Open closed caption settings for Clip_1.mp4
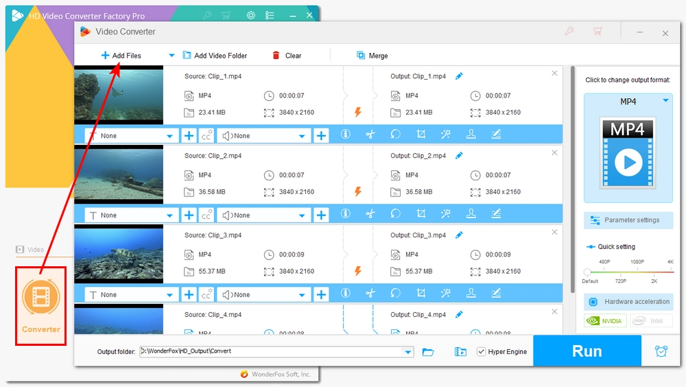Viewport: 686px width, 387px height. pyautogui.click(x=206, y=136)
